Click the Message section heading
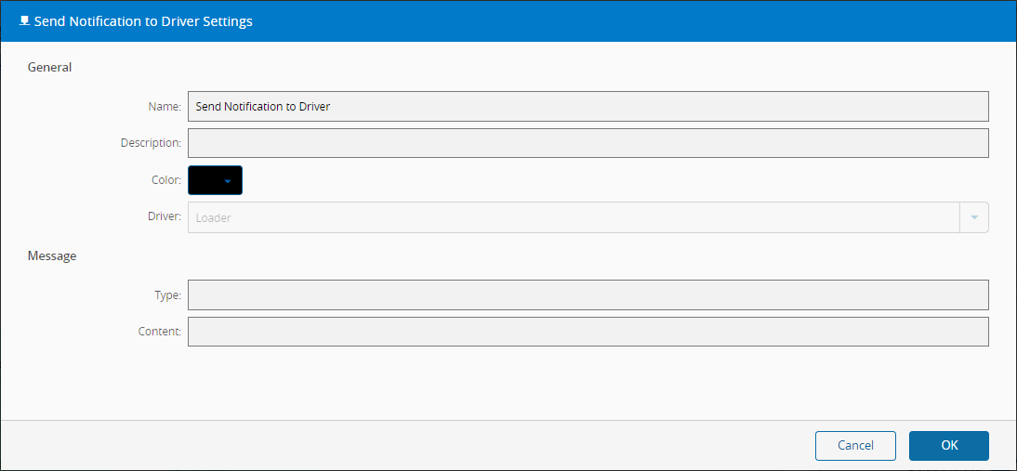1017x471 pixels. click(x=52, y=255)
